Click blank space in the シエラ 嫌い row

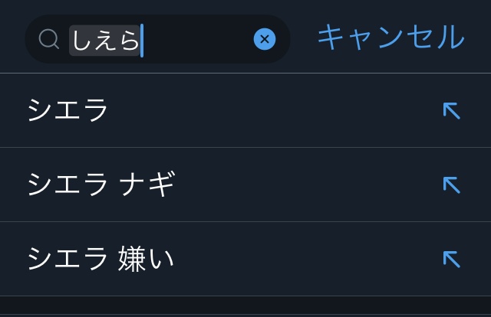[x=307, y=259]
